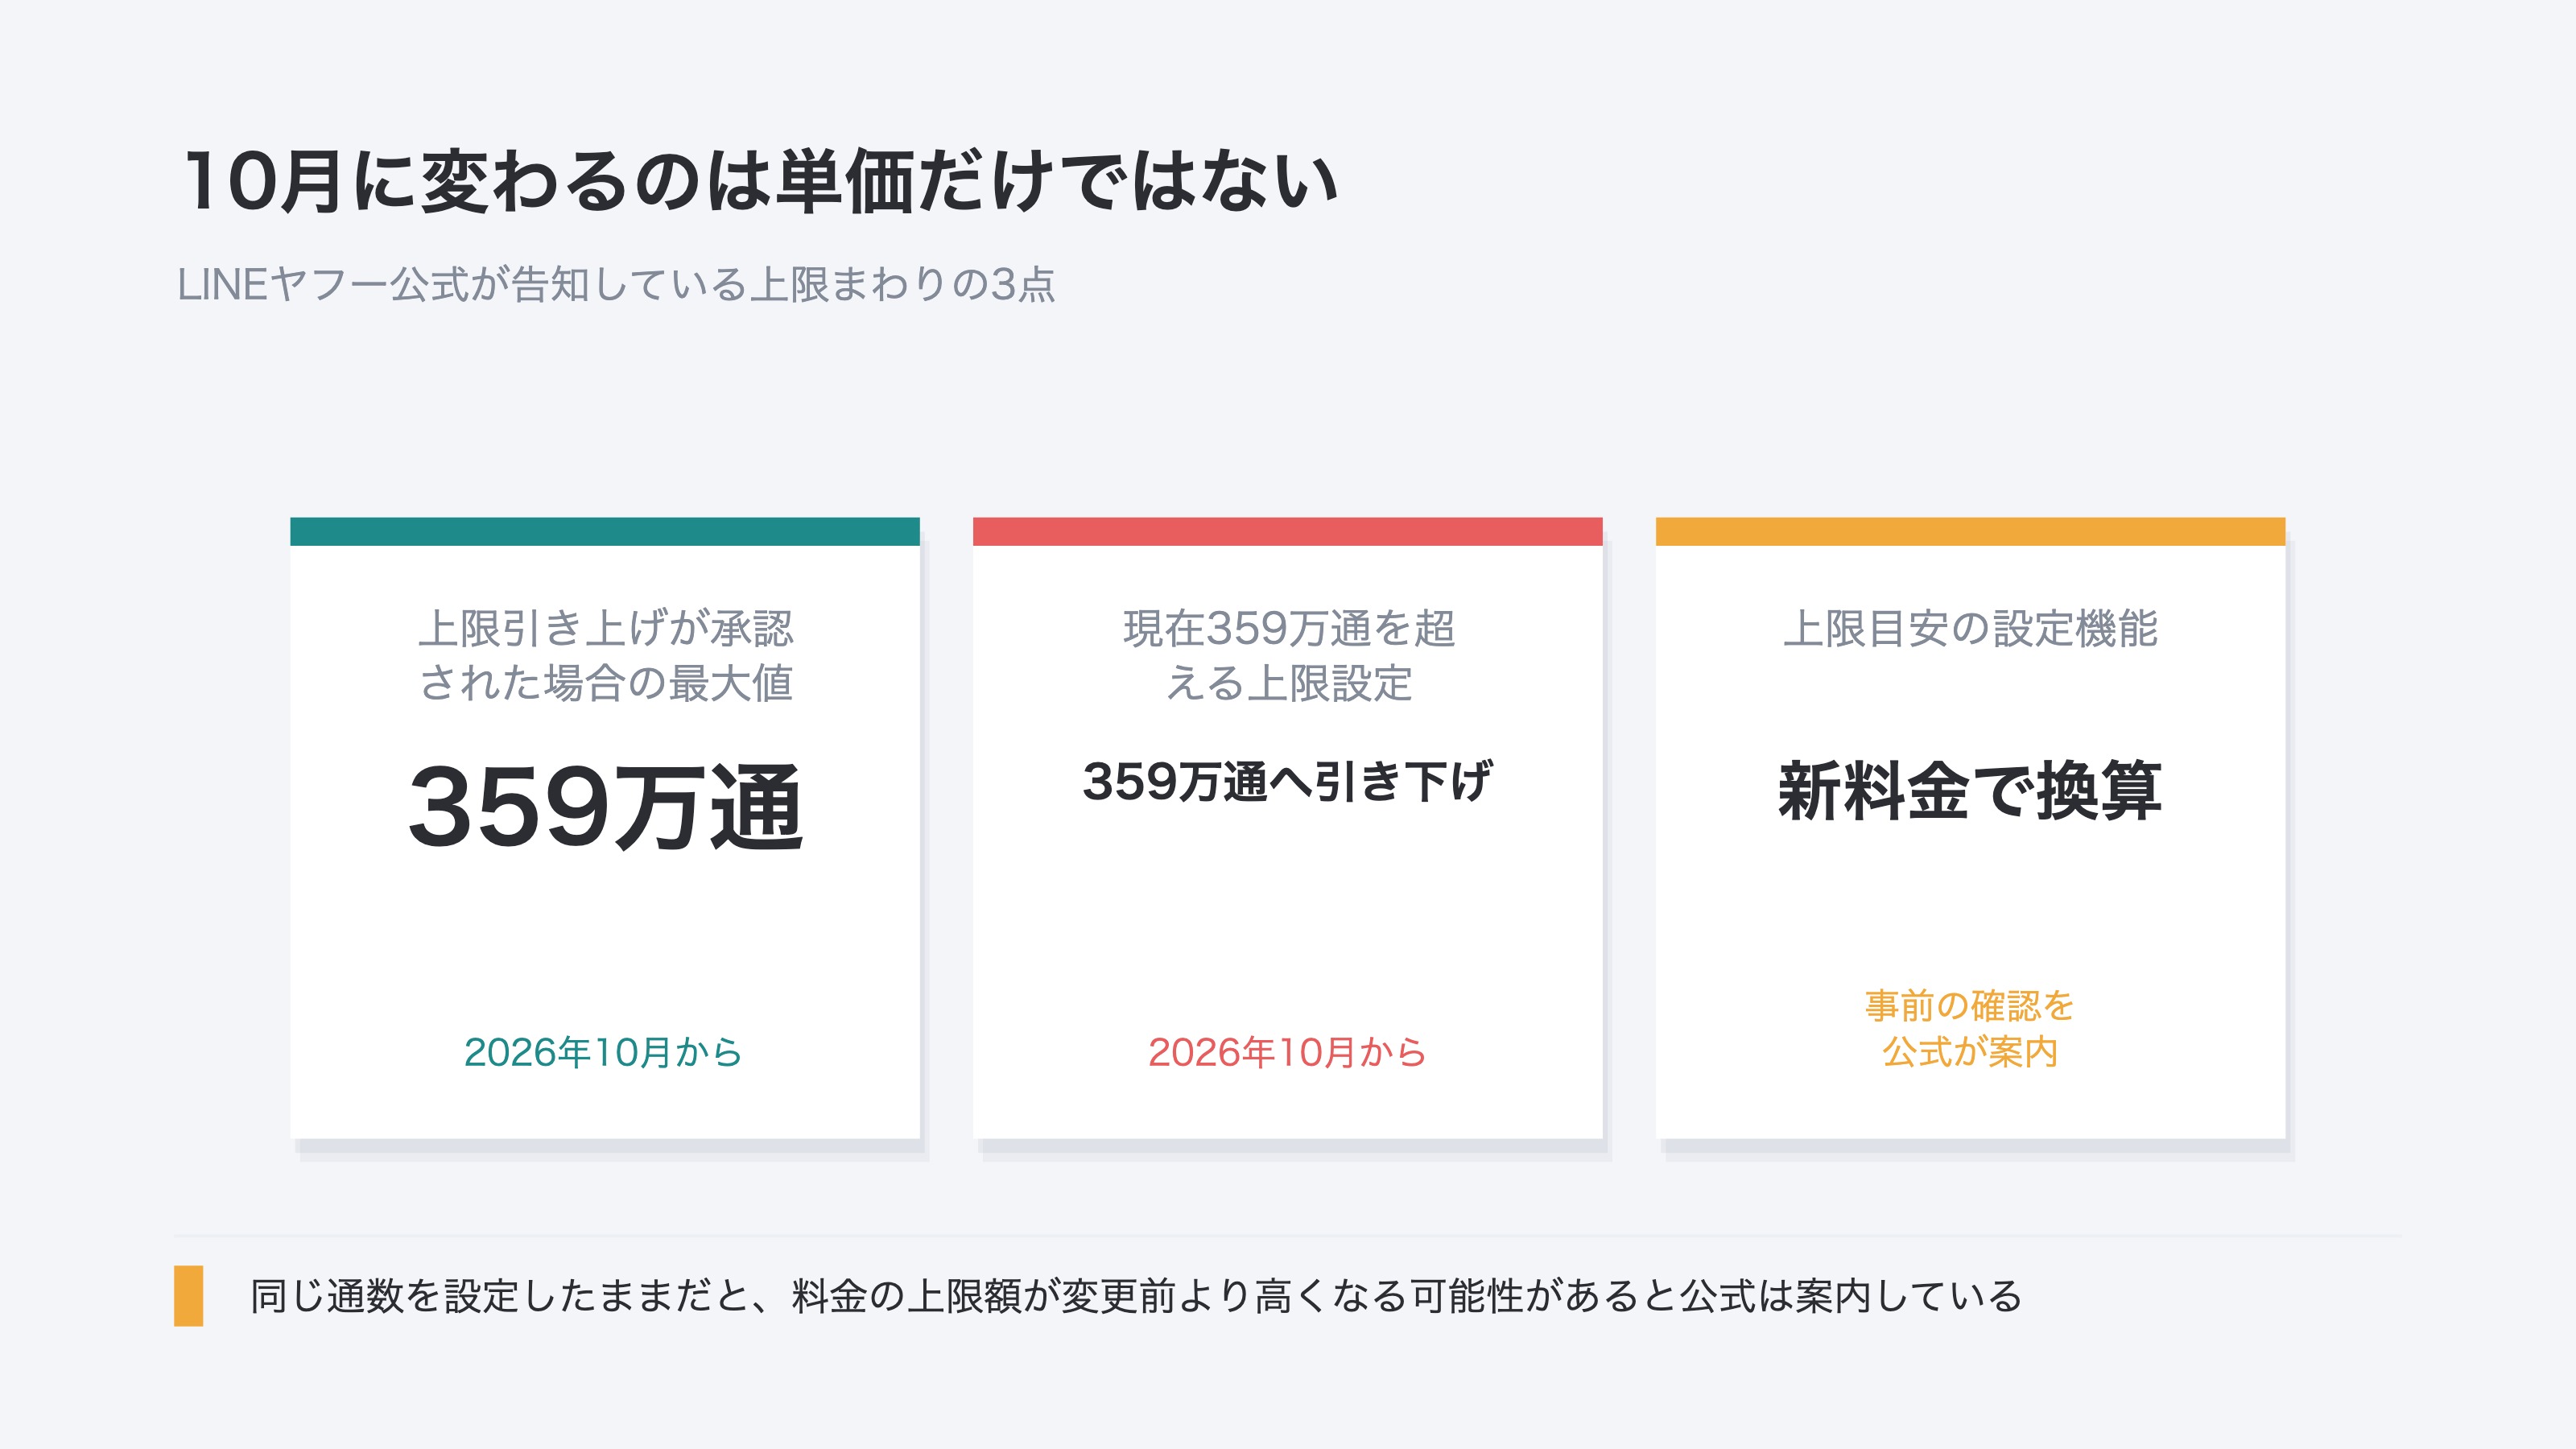Click the teal color bar on first card

tap(605, 531)
